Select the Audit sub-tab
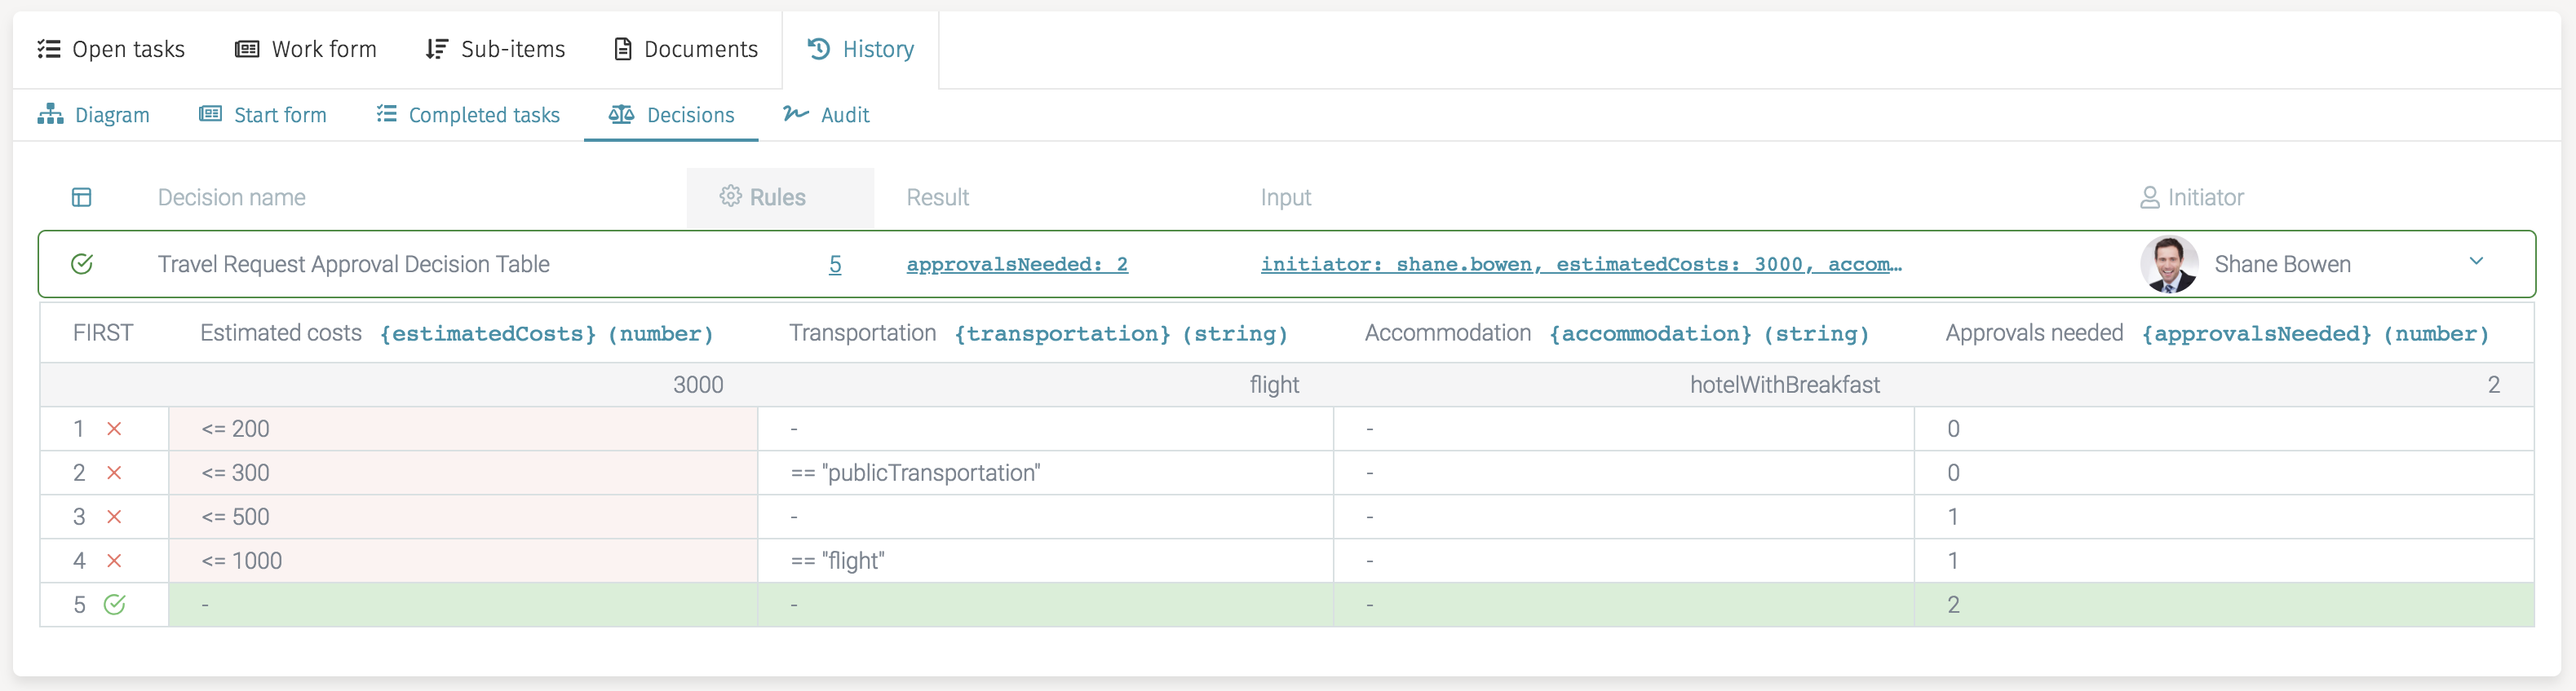 826,115
